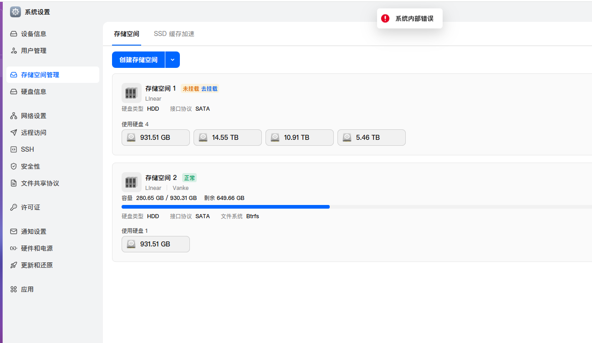Screen dimensions: 592x343
Task: Click the 存储空间 2 storage pool icon
Action: tap(131, 182)
